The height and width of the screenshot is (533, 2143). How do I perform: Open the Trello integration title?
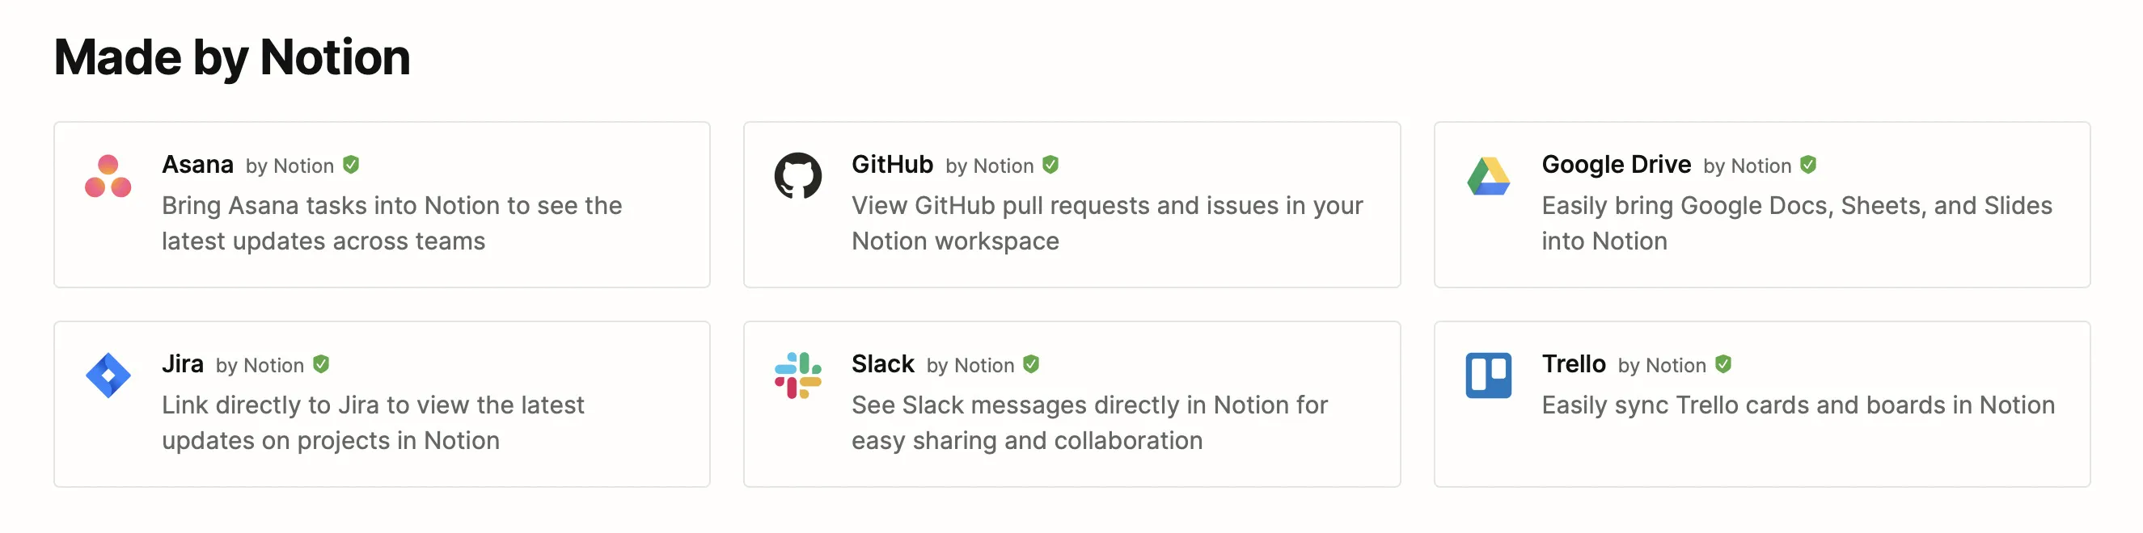point(1573,363)
